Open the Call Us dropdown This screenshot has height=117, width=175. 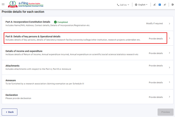123,5
